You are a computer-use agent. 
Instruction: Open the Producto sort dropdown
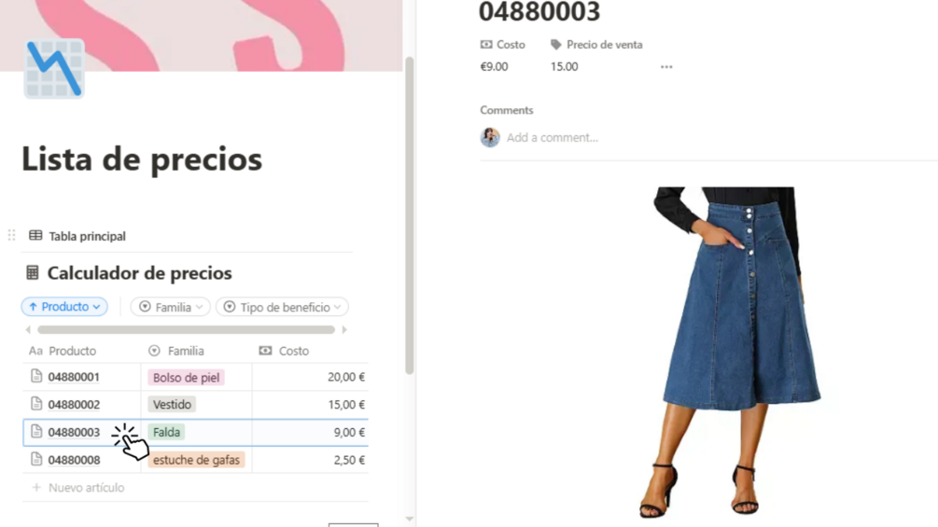(64, 307)
